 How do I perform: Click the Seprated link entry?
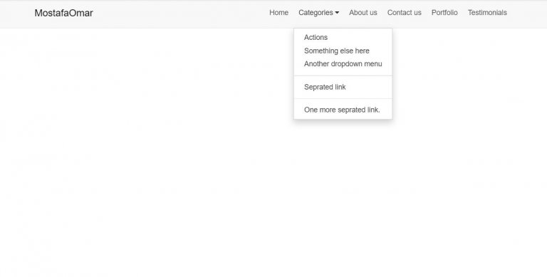(x=325, y=87)
